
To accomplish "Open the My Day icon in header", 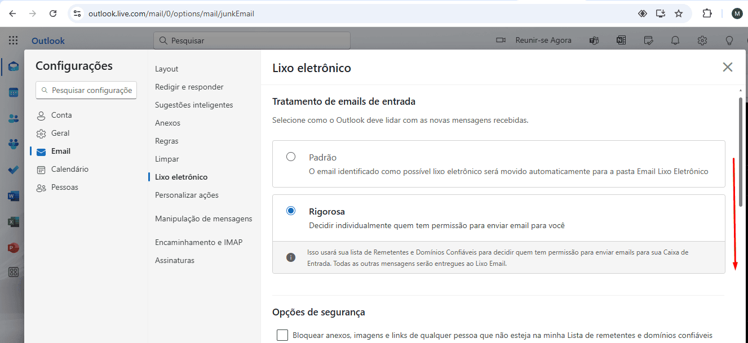I will click(x=648, y=41).
